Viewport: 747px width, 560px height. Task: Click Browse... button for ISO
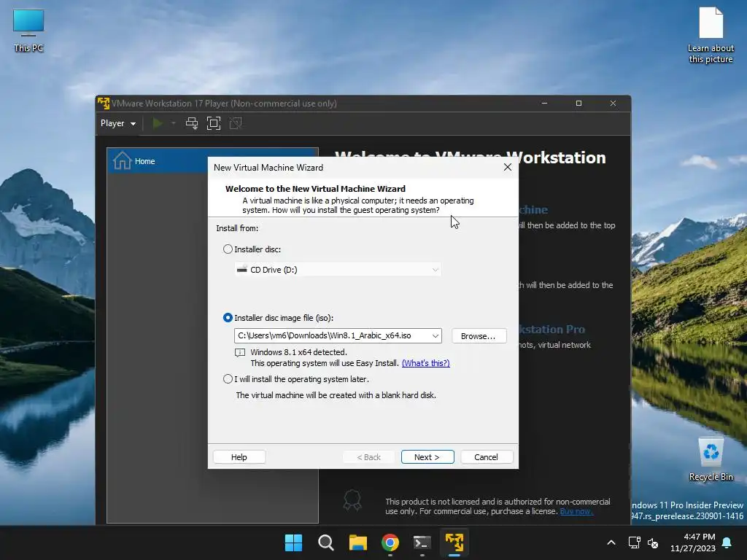(x=479, y=335)
